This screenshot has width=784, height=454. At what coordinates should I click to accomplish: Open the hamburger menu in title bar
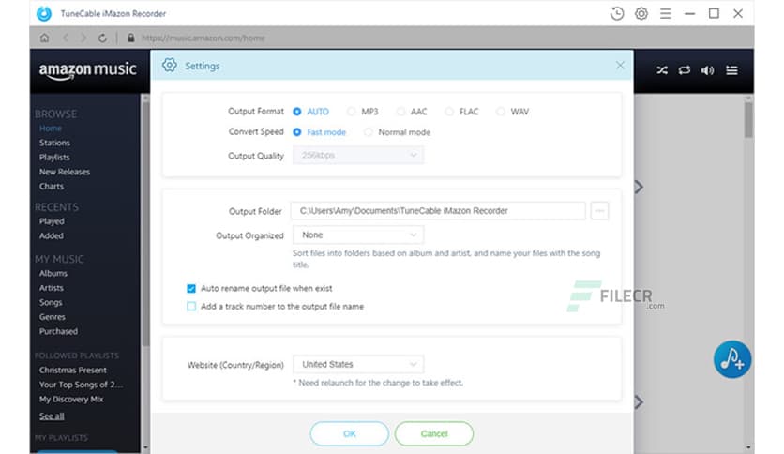(x=665, y=13)
